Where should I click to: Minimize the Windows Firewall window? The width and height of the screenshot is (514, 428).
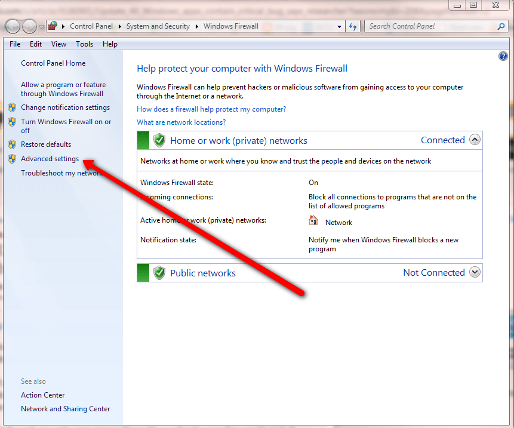[x=457, y=5]
